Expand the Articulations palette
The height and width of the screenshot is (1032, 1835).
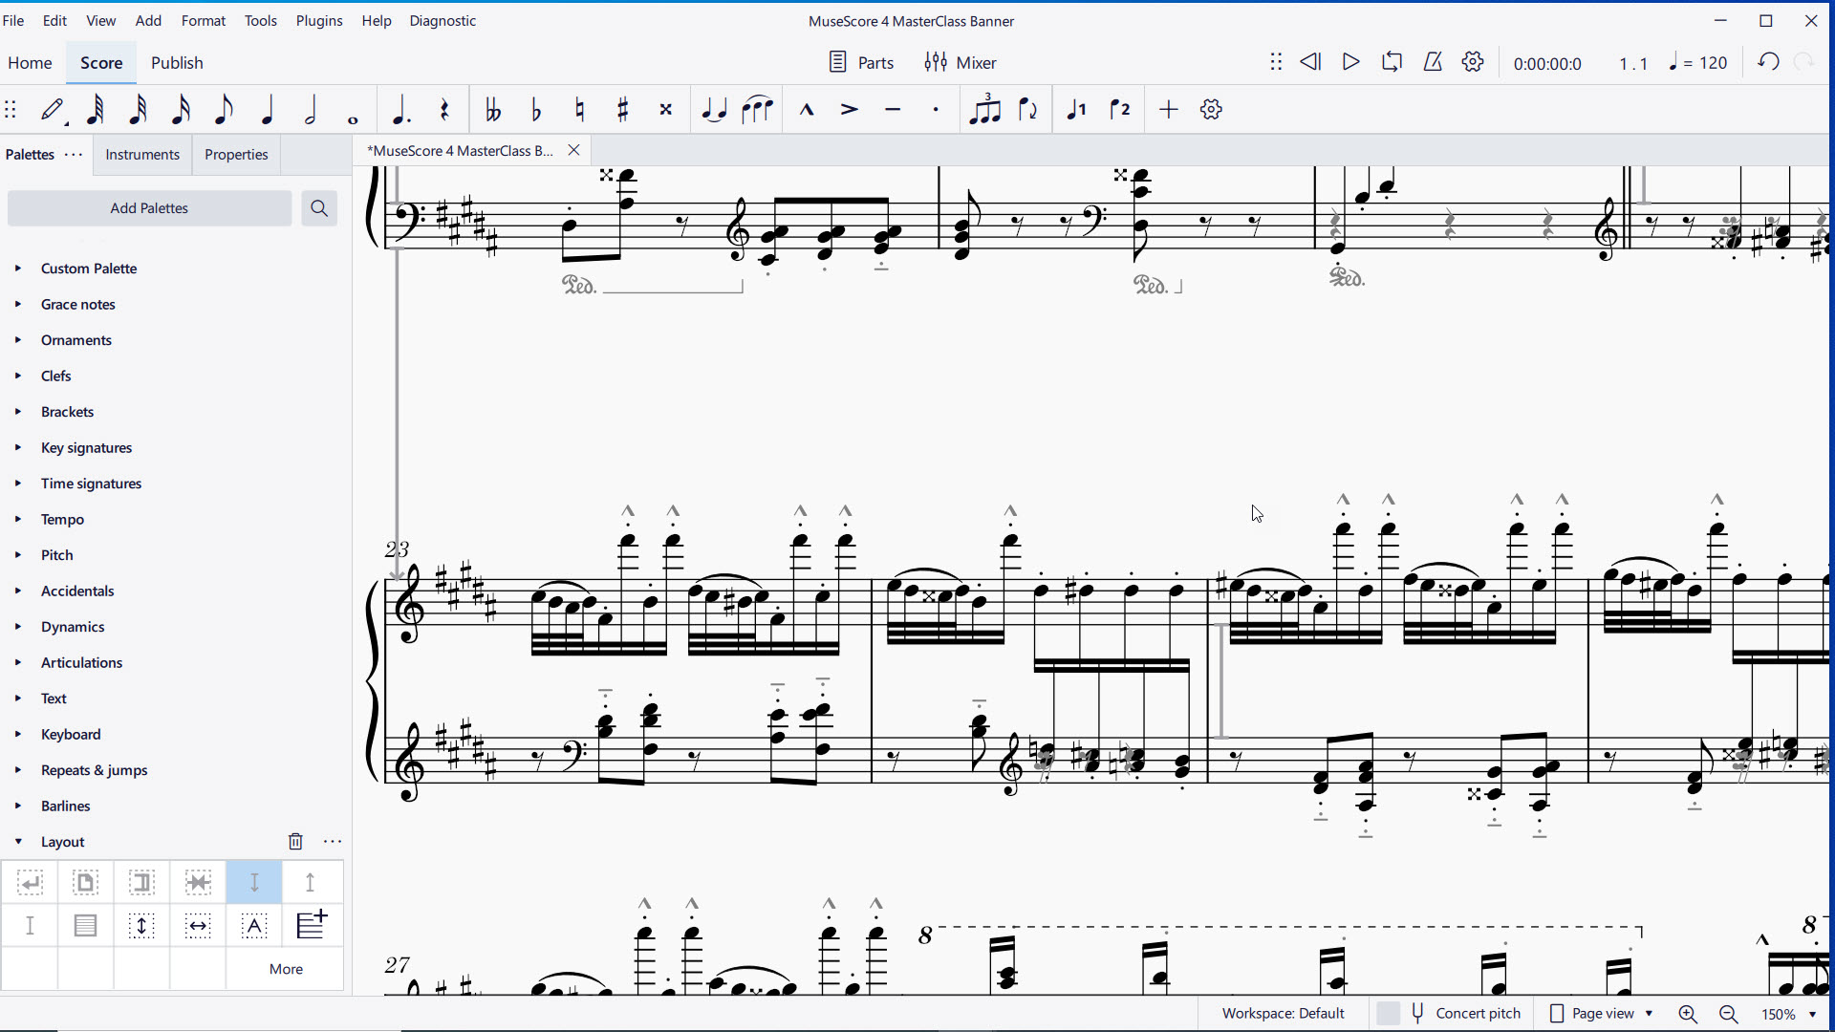(18, 662)
